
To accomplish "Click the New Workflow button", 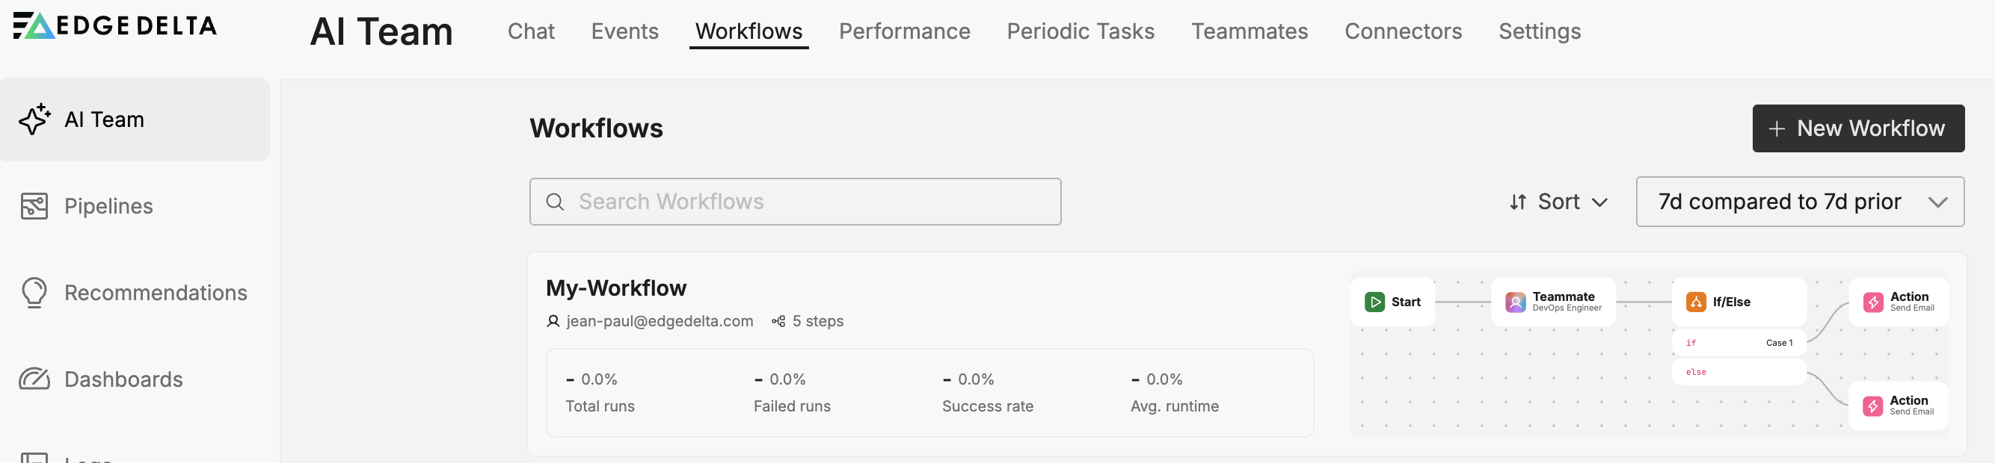I will tap(1857, 128).
